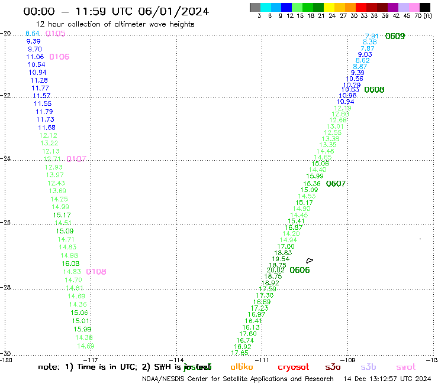
Task: Click the 13.01 wave height value
Action: coord(335,126)
